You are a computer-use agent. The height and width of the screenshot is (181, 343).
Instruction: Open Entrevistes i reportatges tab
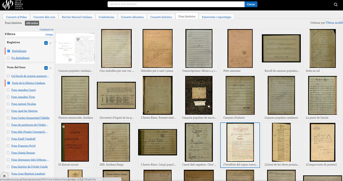click(217, 17)
